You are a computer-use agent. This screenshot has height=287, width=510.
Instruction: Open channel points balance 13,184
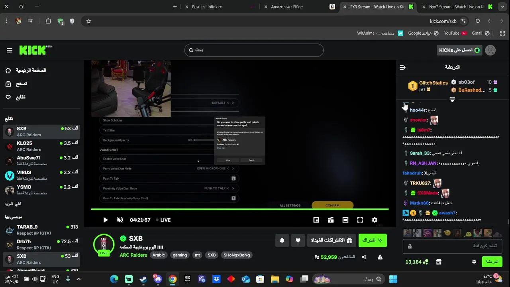(x=417, y=262)
